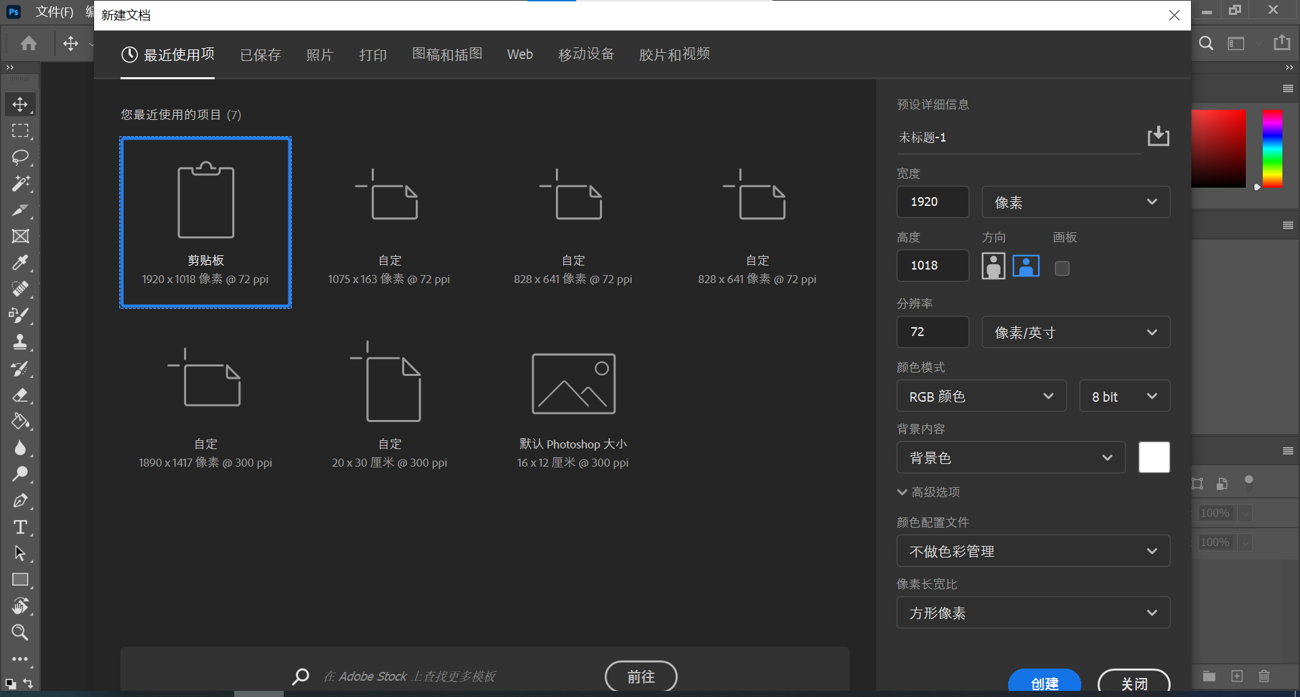
Task: Click the Home icon in options bar
Action: click(28, 43)
